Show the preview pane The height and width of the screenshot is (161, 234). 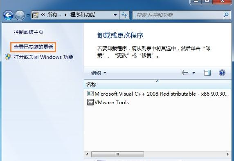pyautogui.click(x=207, y=73)
